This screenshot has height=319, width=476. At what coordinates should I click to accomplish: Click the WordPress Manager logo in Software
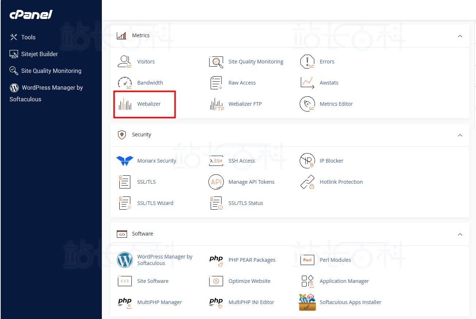124,260
